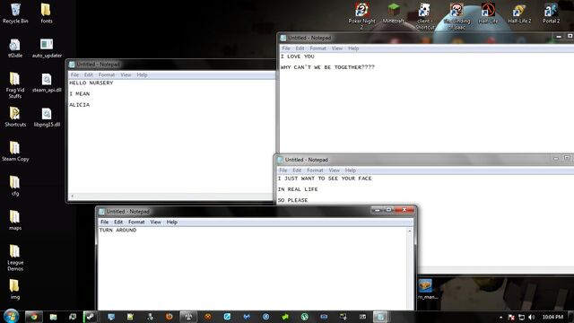Click left scroll arrow in HELLO NURSERY Notepad

tap(73, 196)
